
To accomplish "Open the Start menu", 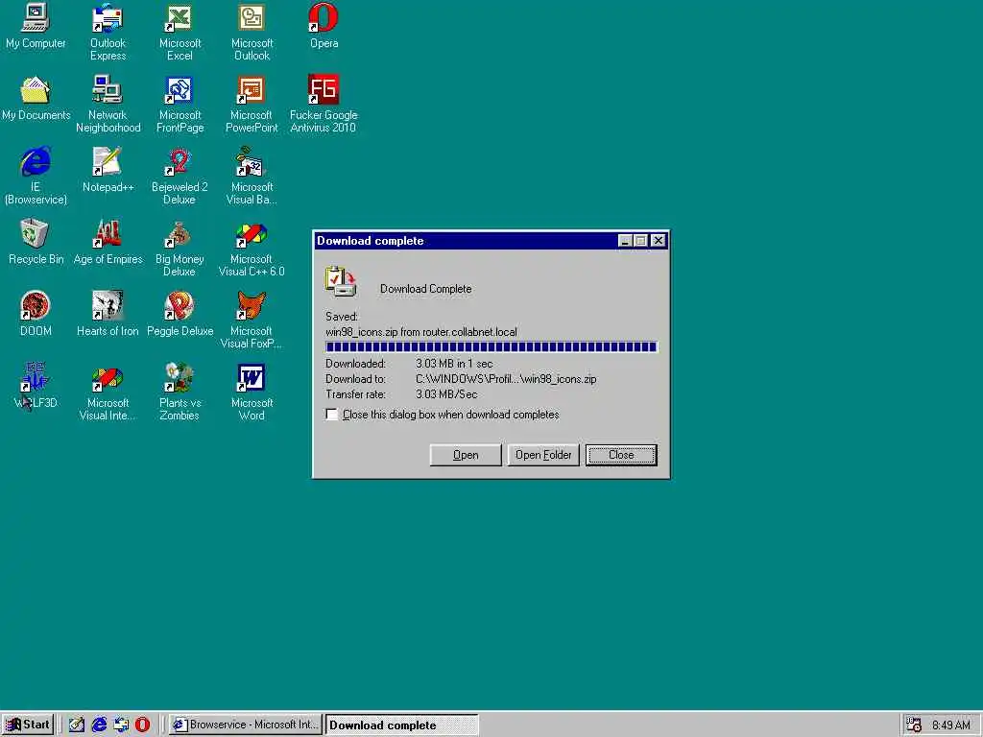I will (x=28, y=725).
